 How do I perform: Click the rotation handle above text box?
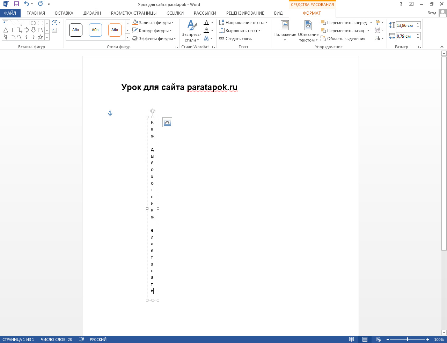point(153,111)
